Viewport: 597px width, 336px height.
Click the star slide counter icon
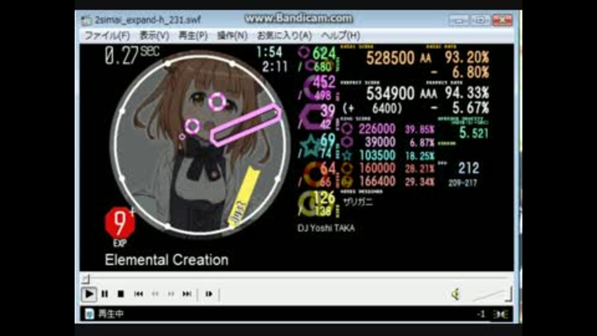click(311, 146)
